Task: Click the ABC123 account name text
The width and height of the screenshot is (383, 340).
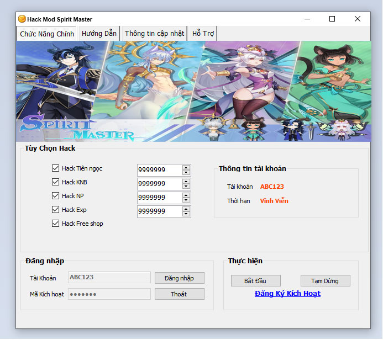Action: pos(272,187)
